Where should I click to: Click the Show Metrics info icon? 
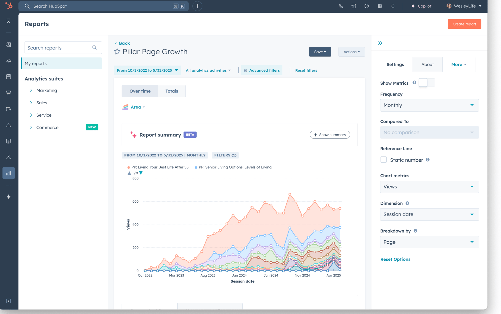pyautogui.click(x=414, y=83)
